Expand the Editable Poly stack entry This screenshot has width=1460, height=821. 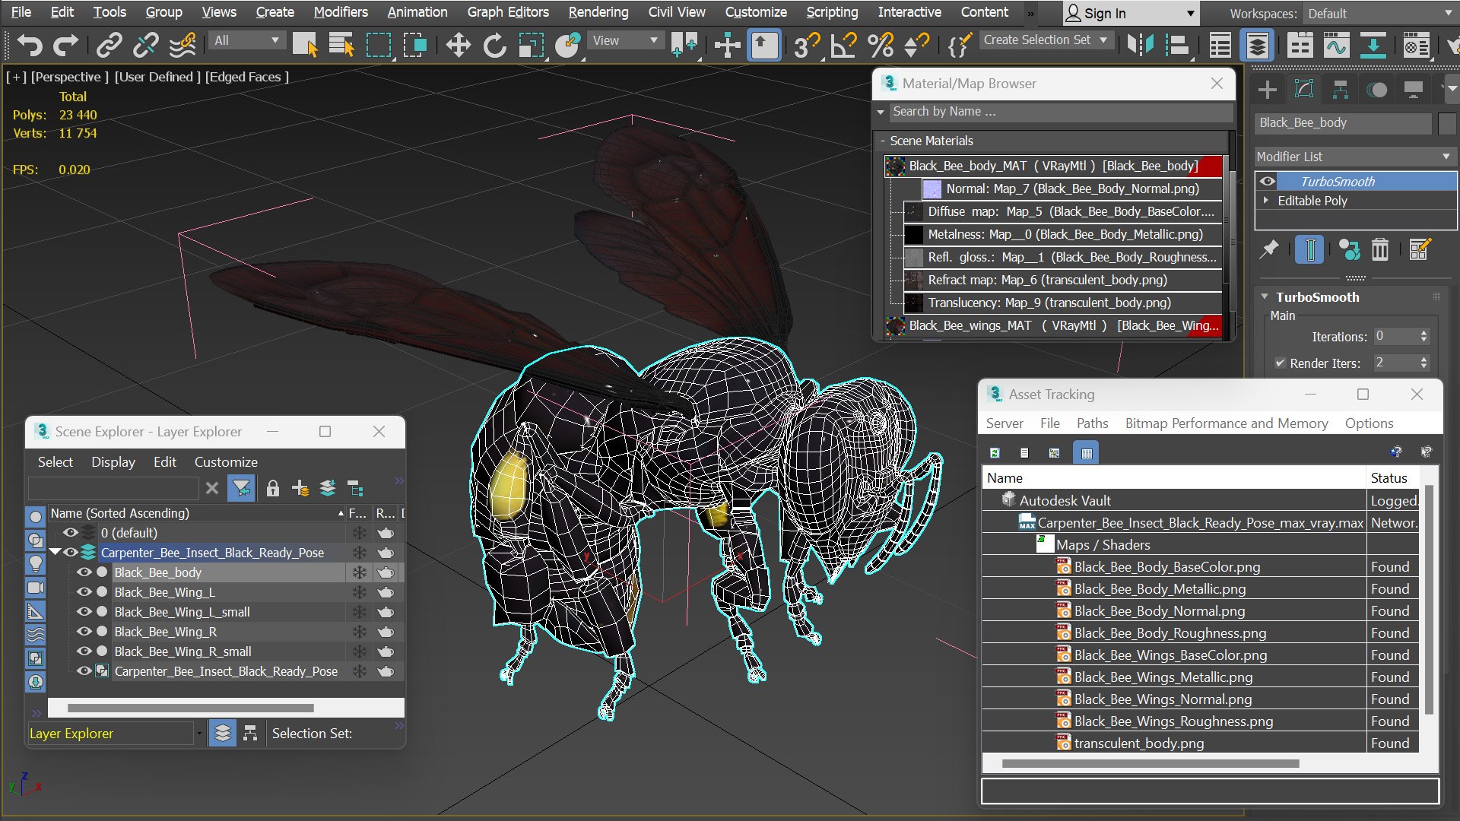coord(1266,201)
